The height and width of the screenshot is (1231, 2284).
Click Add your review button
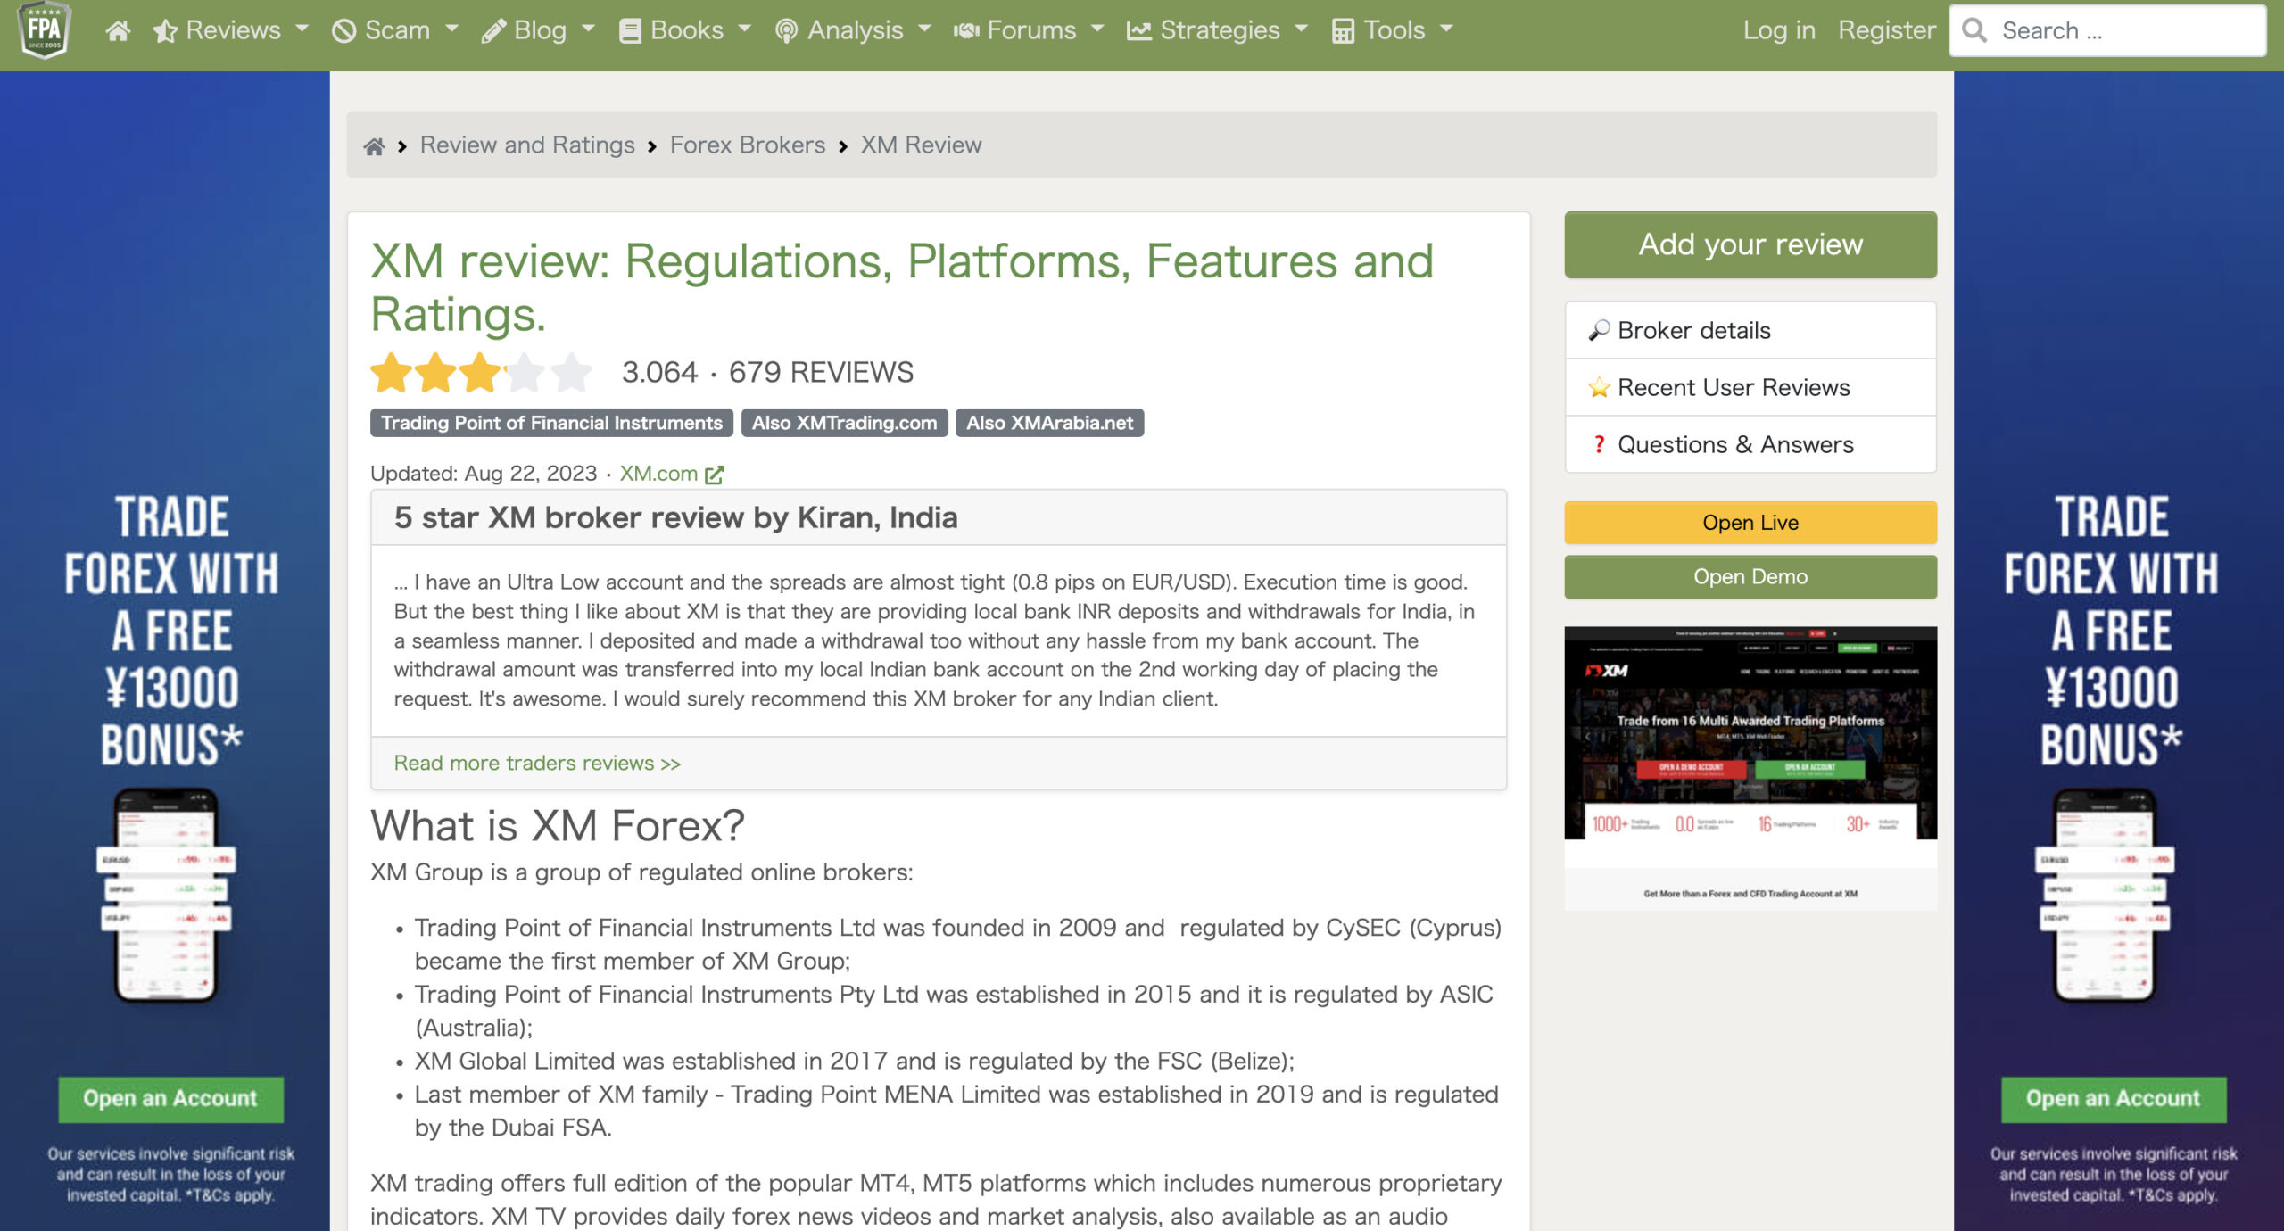1750,244
